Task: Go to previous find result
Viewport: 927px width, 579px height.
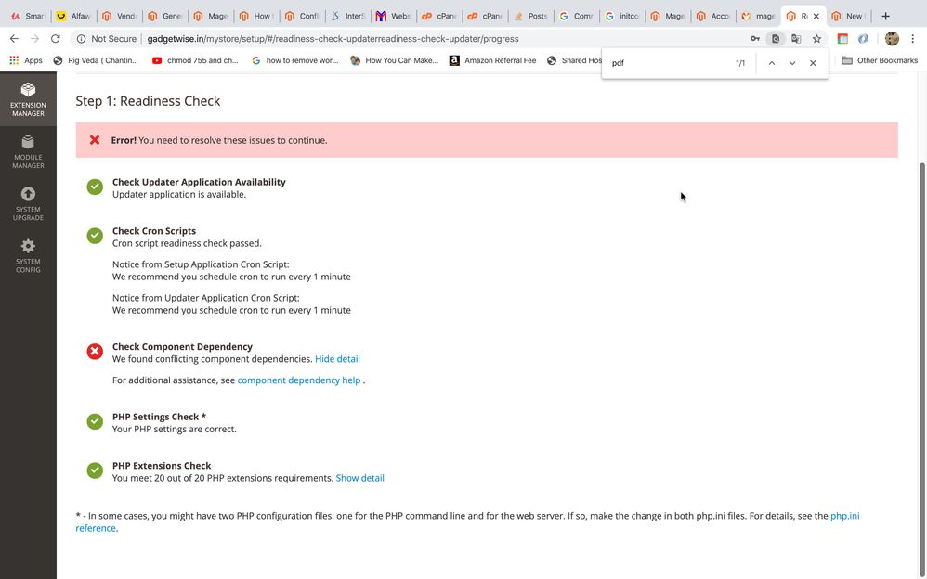Action: pyautogui.click(x=772, y=63)
